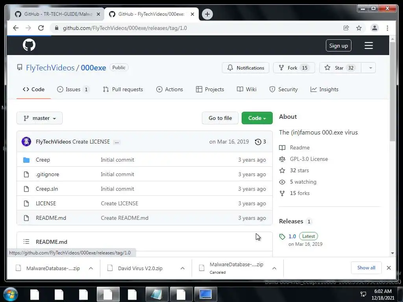Open a new browser tab

[207, 14]
